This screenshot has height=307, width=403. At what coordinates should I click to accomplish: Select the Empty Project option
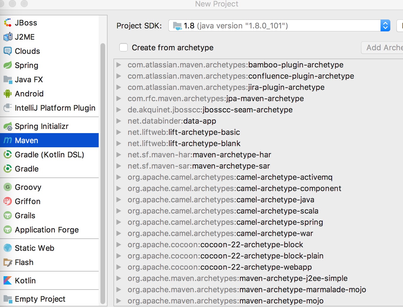point(40,299)
